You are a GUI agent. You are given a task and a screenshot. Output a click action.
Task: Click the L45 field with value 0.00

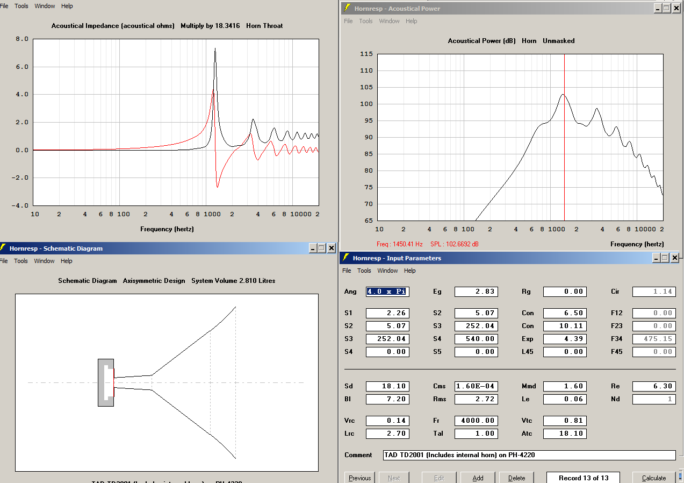pyautogui.click(x=565, y=352)
